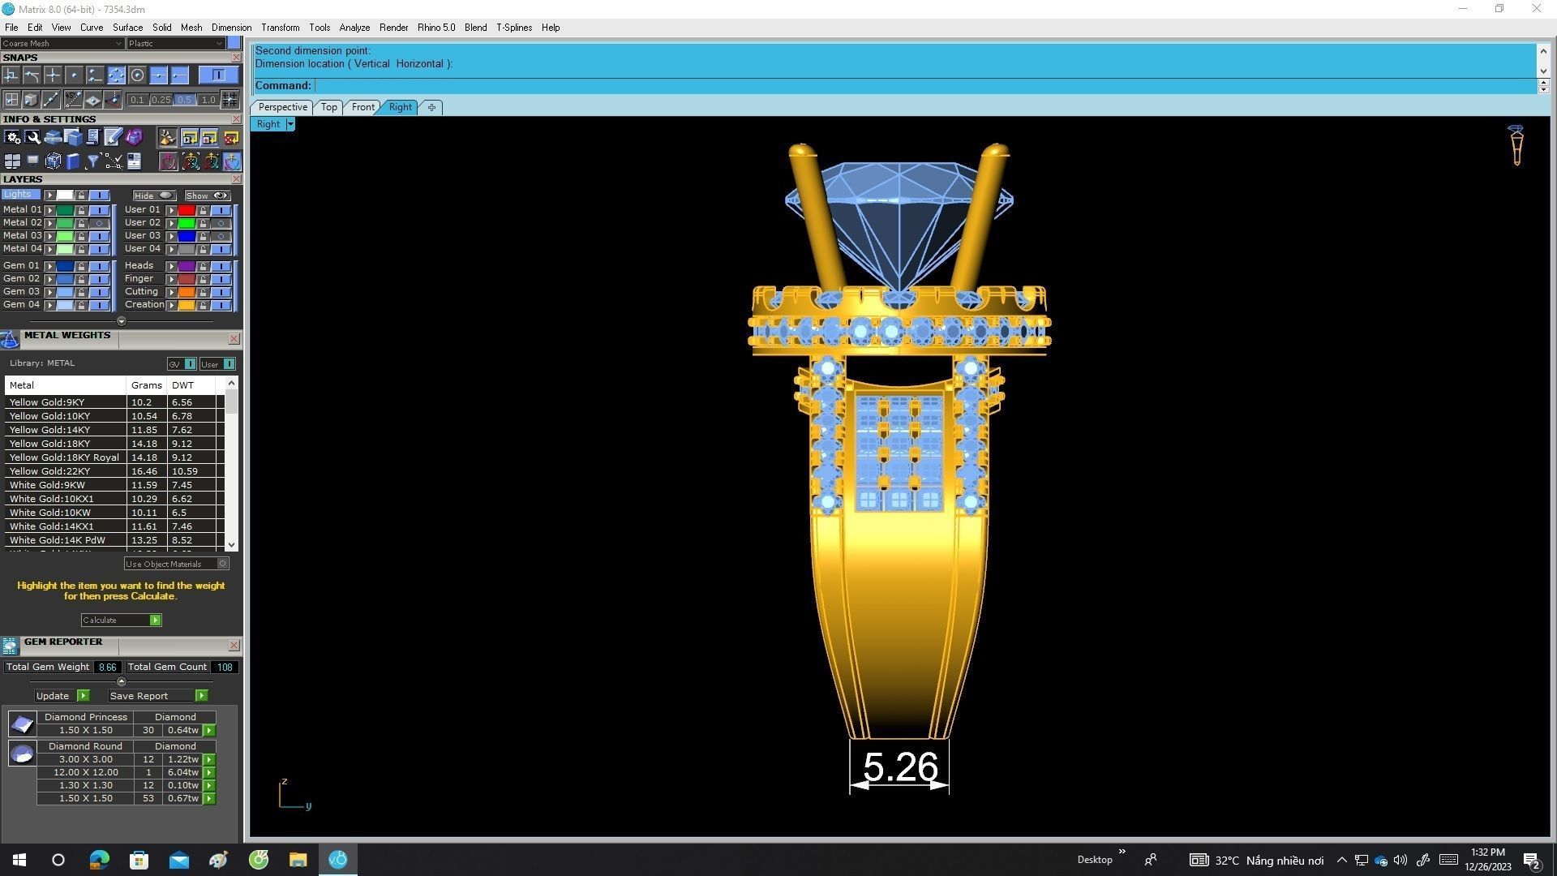
Task: Open the T-Splines menu
Action: [513, 28]
